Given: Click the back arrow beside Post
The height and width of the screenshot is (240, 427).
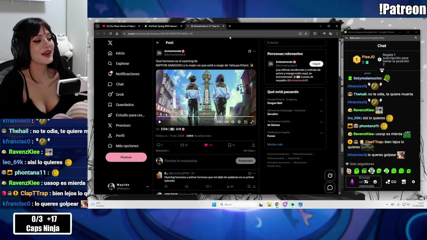Looking at the screenshot, I should click(x=157, y=43).
